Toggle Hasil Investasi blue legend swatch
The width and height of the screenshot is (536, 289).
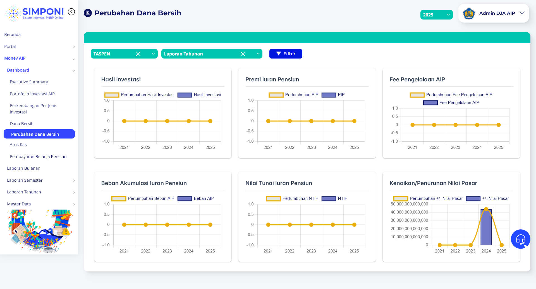(x=185, y=95)
